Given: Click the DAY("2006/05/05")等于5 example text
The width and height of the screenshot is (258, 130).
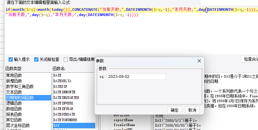Looking at the screenshot, I should [x=178, y=125].
